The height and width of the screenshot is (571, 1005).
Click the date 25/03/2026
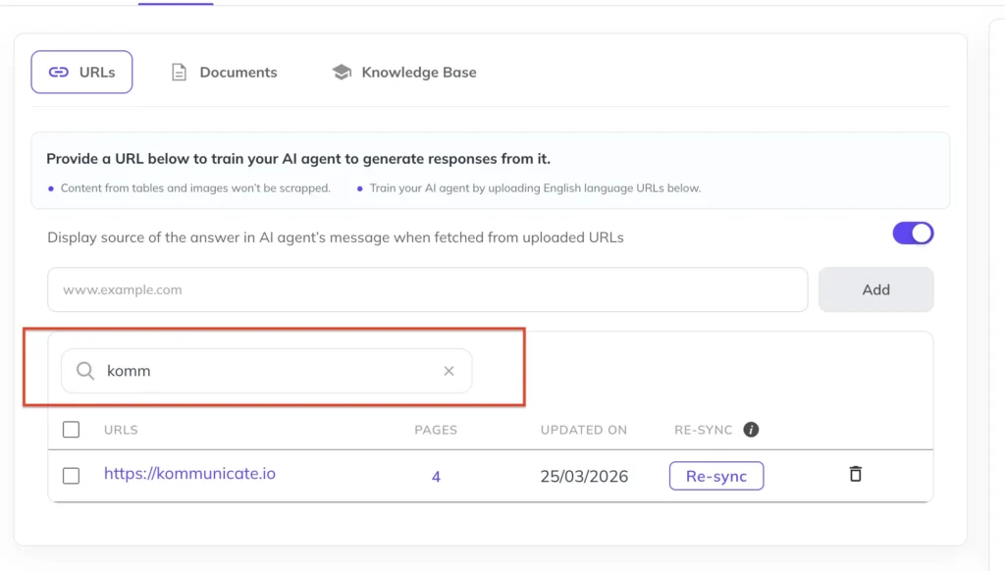pos(584,476)
